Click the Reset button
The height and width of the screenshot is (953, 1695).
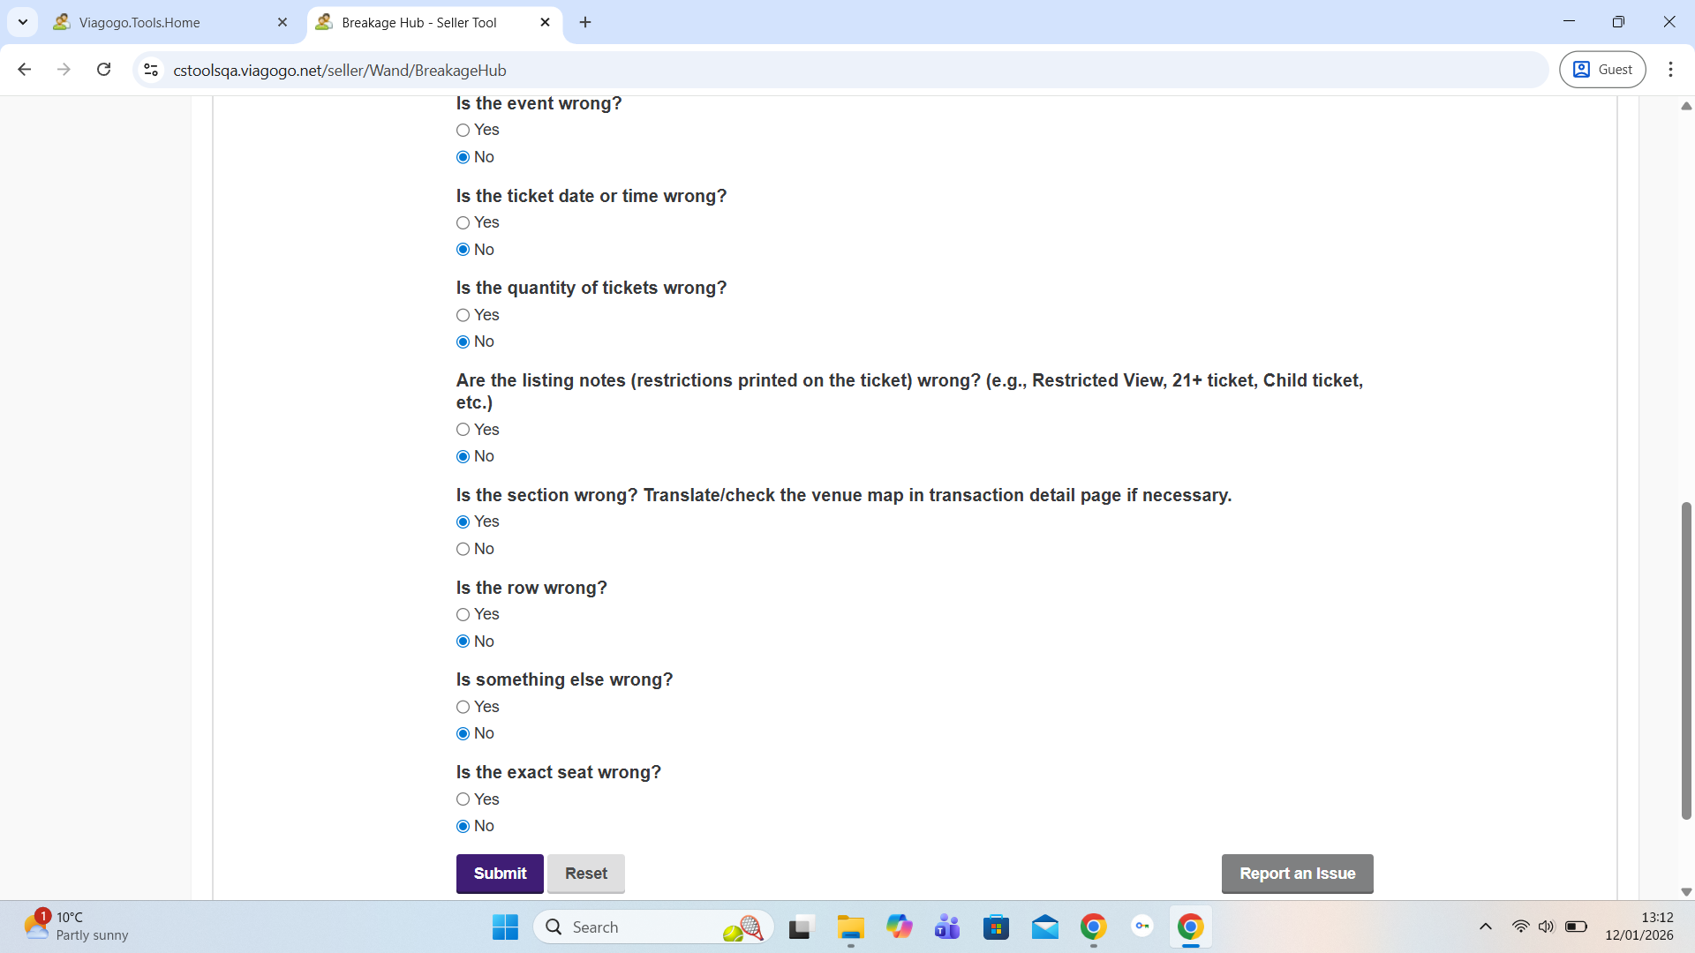586,874
